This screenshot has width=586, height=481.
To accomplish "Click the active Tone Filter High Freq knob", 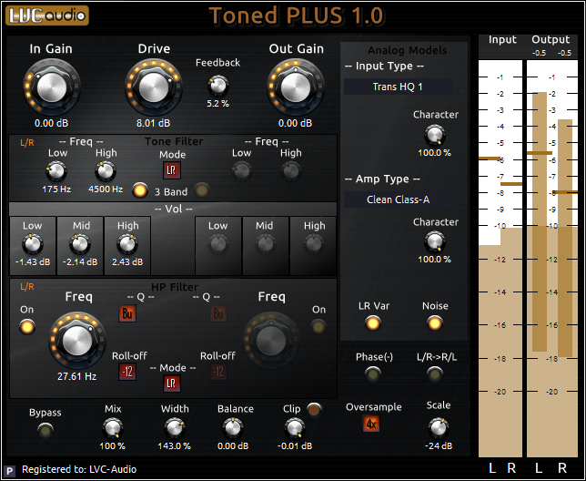I will coord(106,171).
